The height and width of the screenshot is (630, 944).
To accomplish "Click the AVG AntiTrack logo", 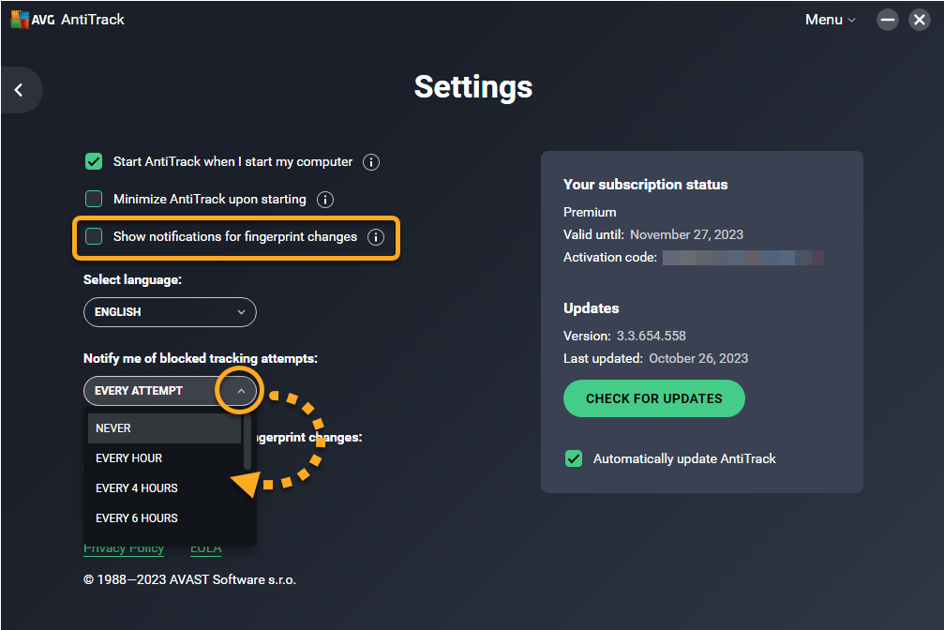I will coord(67,20).
